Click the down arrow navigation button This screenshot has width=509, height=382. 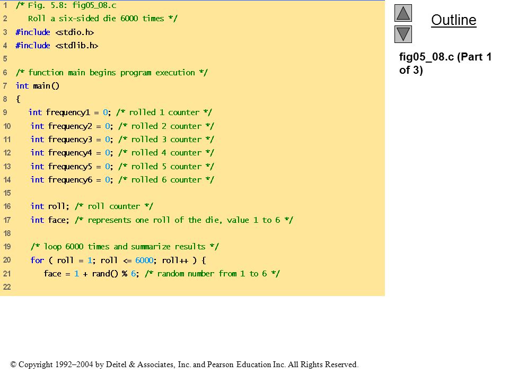point(403,34)
